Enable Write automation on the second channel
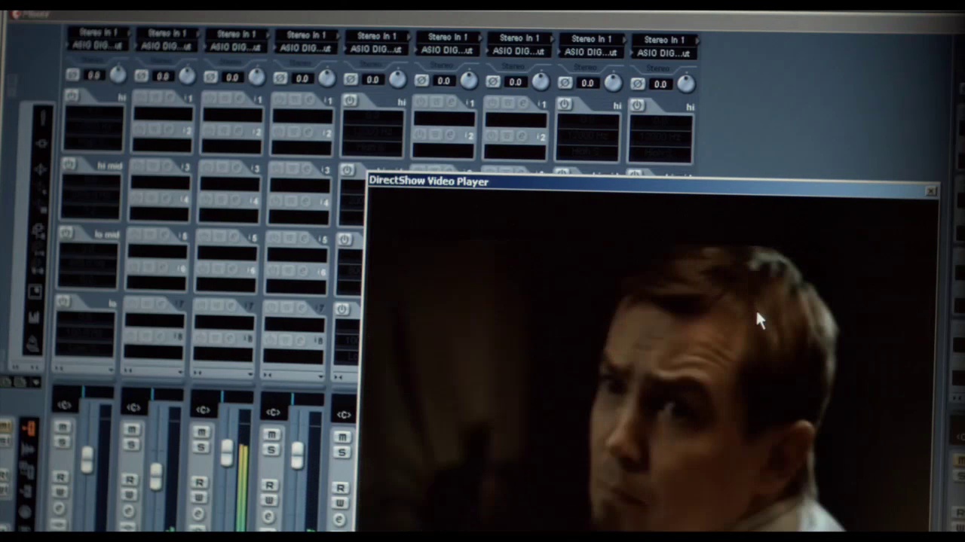The image size is (965, 542). (130, 495)
